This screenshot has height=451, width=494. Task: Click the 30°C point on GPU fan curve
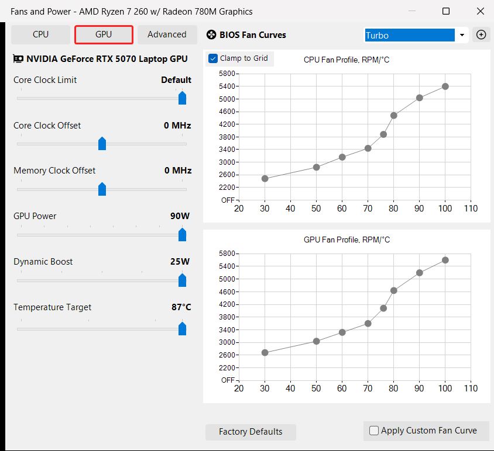click(x=265, y=352)
